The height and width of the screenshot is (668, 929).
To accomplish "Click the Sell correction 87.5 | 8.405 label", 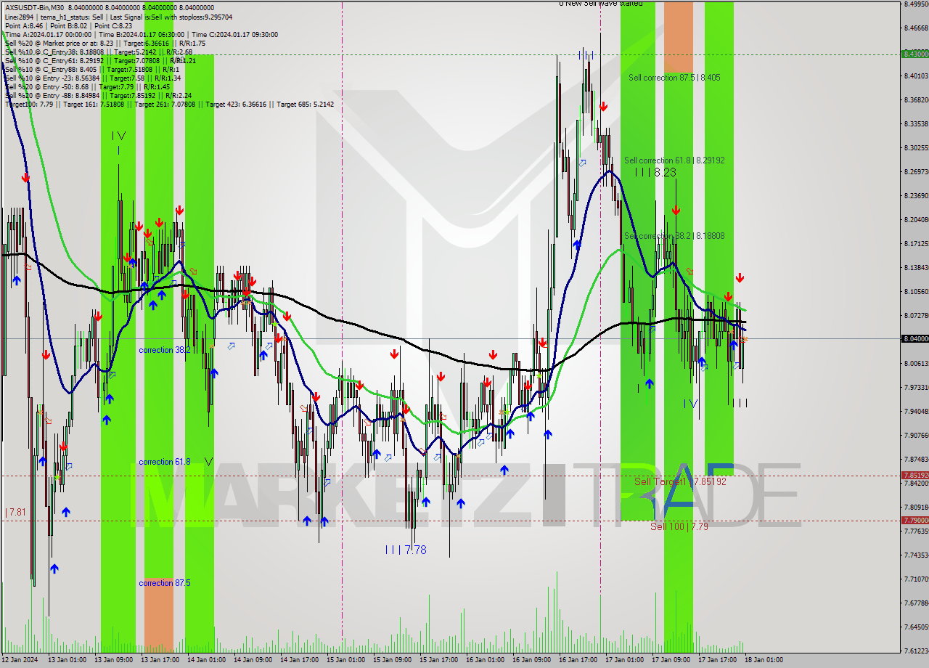I will (674, 77).
